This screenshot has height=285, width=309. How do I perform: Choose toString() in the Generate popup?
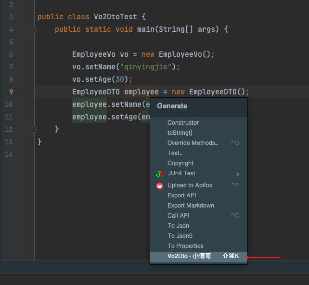(180, 133)
